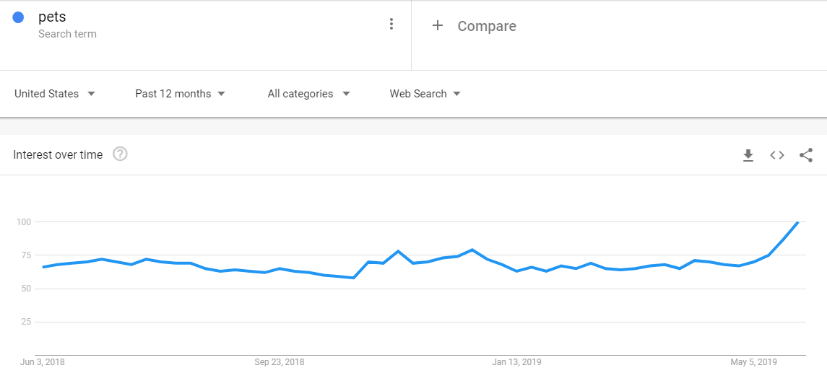This screenshot has height=373, width=827.
Task: Click the Sep 23, 2018 axis label
Action: pyautogui.click(x=279, y=362)
